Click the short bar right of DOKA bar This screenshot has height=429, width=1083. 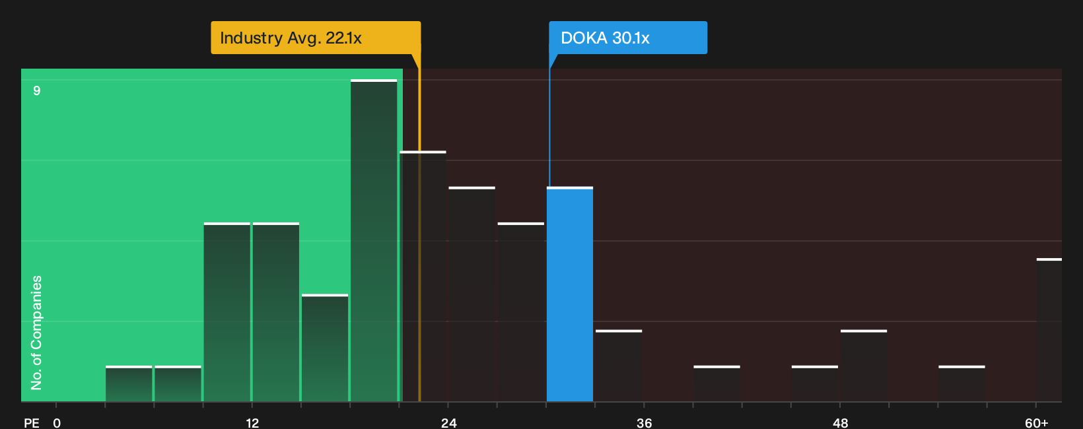click(x=619, y=366)
